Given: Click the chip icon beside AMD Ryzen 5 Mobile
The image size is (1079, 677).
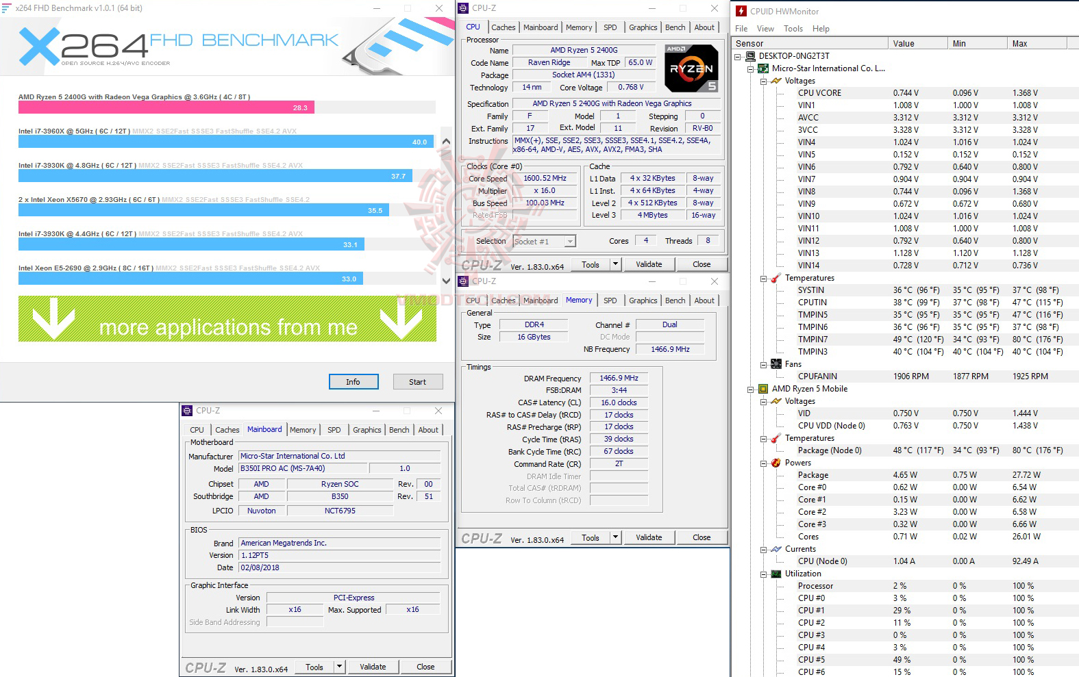Looking at the screenshot, I should 763,389.
